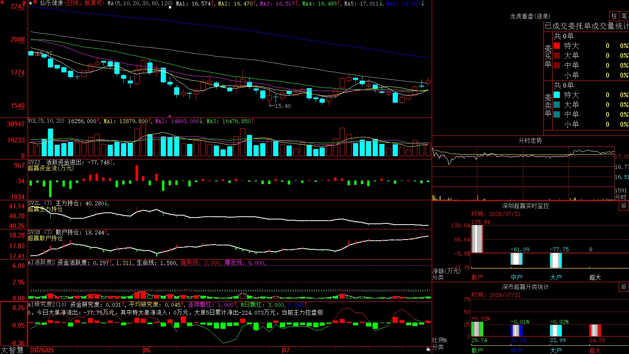The image size is (629, 354).
Task: Click the teal 大单 sell order swatch
Action: pos(557,105)
